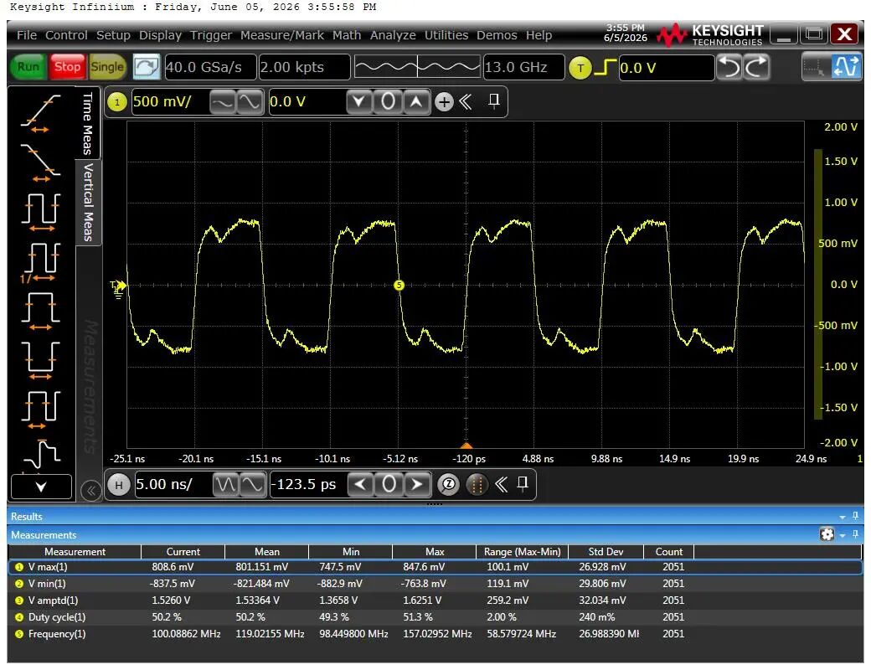Click the green Run button
Image resolution: width=871 pixels, height=670 pixels.
coord(28,67)
